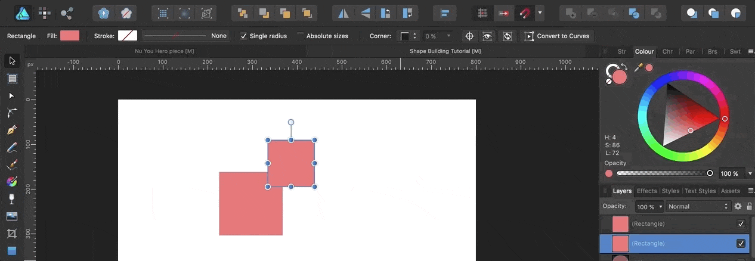
Task: Open the Assets tab
Action: [x=731, y=191]
